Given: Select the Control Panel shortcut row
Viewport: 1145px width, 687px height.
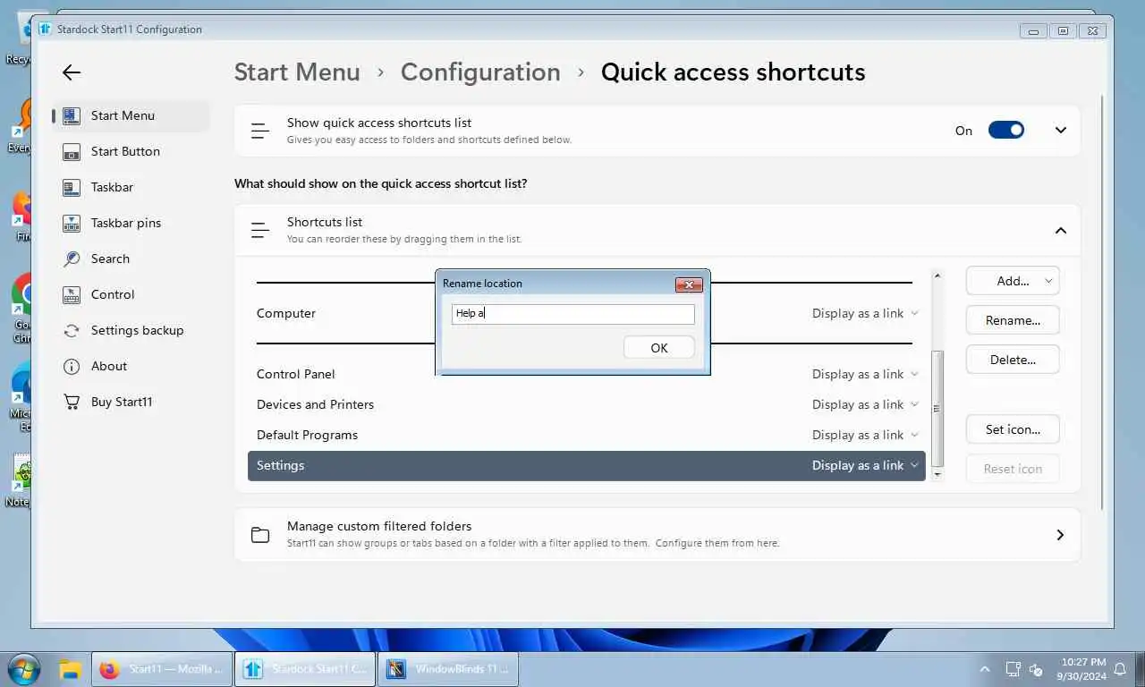Looking at the screenshot, I should pos(586,374).
